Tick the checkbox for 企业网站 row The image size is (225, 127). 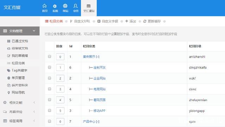50,78
